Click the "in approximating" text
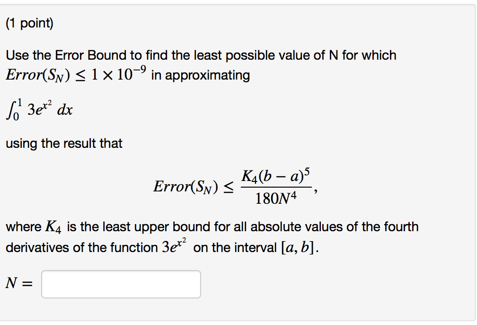 (201, 75)
